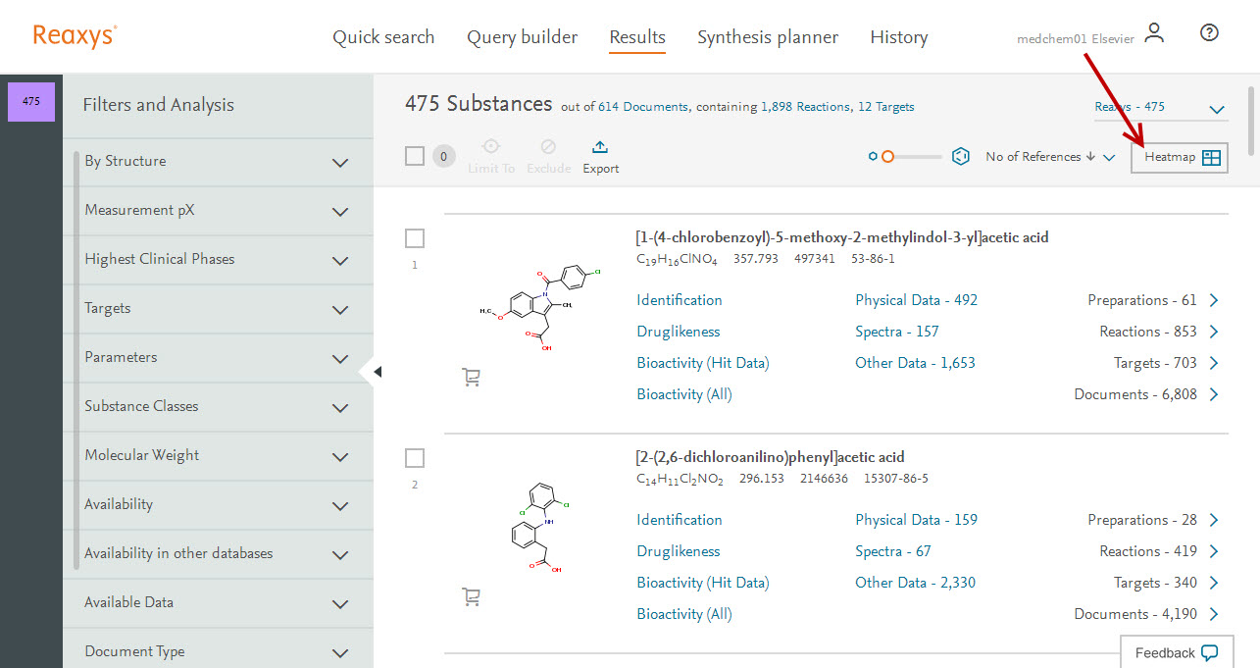Select the checkbox for substance 1
1260x668 pixels.
415,238
